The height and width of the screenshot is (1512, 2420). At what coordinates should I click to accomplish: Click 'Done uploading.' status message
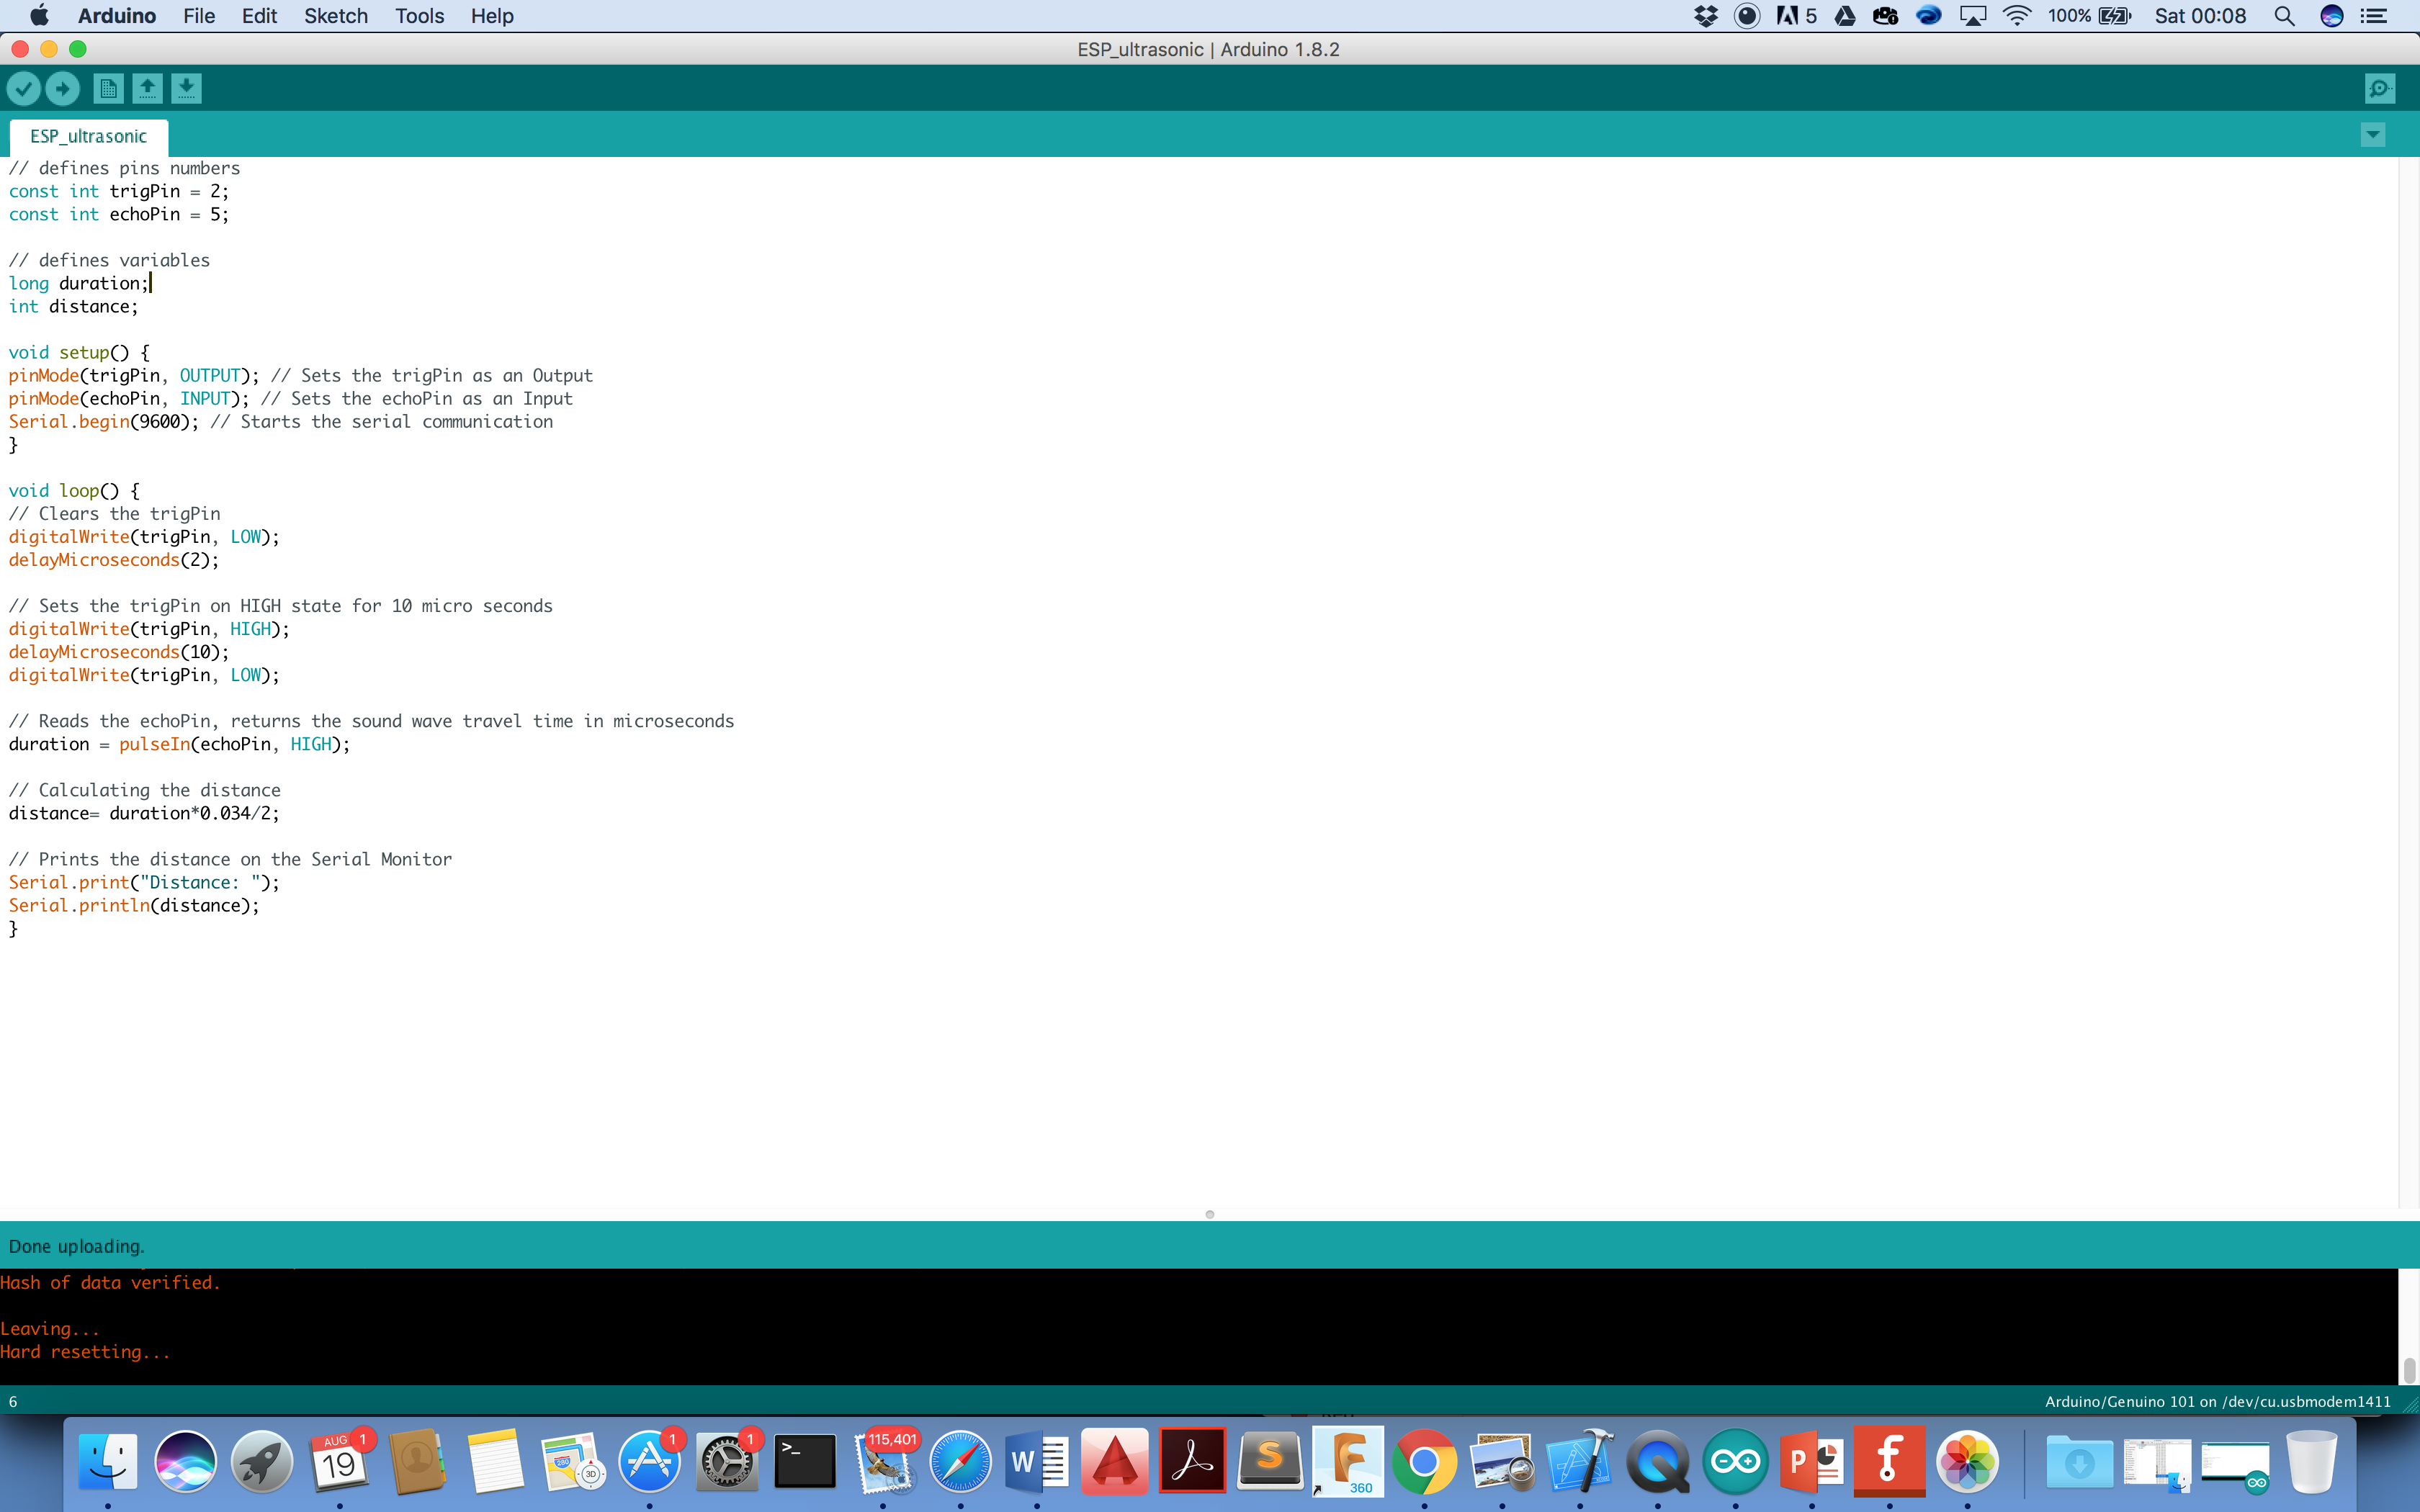tap(77, 1246)
